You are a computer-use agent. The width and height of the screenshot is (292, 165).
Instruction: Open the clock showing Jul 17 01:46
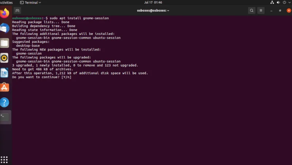pyautogui.click(x=153, y=3)
